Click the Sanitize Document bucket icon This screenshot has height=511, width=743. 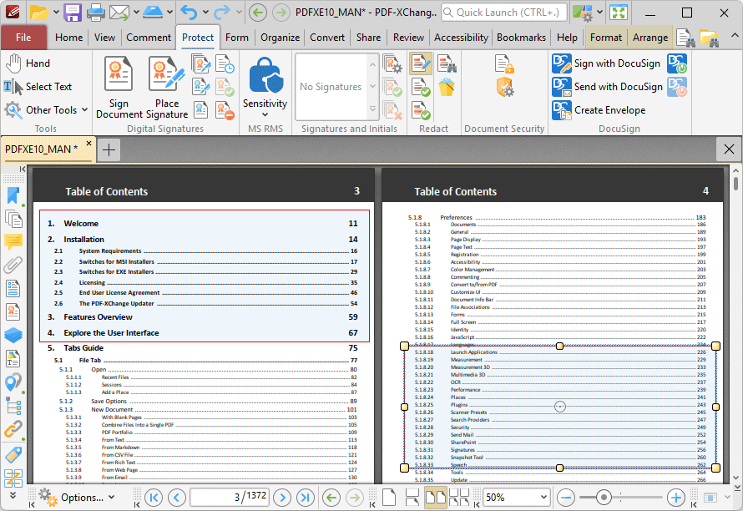pyautogui.click(x=447, y=87)
